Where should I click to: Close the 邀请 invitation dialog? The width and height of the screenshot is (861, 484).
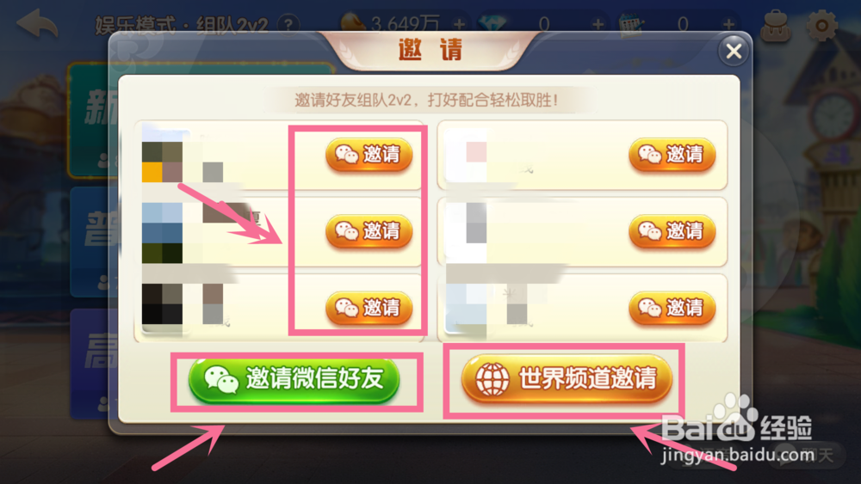point(734,51)
